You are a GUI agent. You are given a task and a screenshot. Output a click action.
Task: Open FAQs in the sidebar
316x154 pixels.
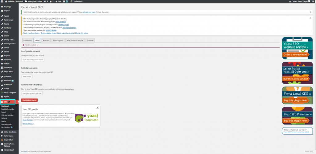point(6,32)
